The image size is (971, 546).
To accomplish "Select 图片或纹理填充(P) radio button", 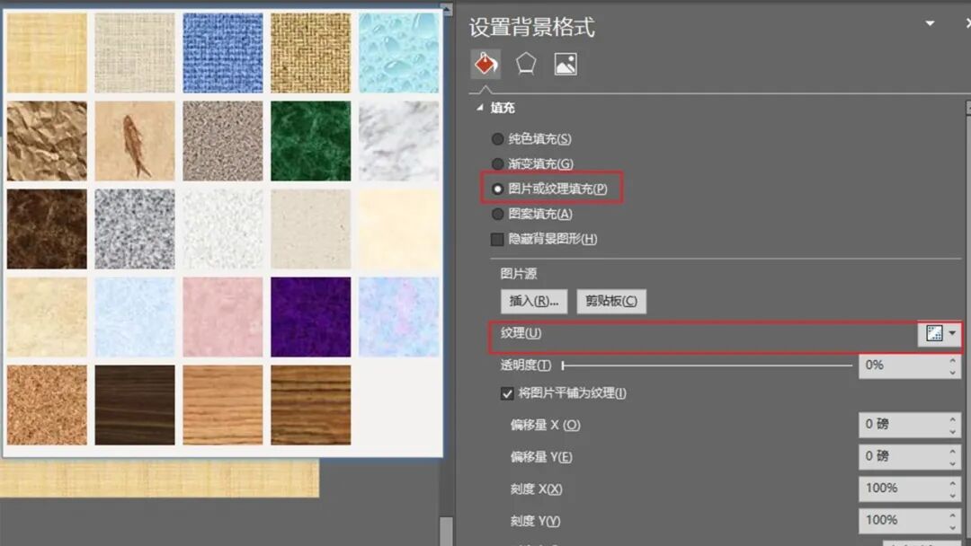I will click(497, 189).
